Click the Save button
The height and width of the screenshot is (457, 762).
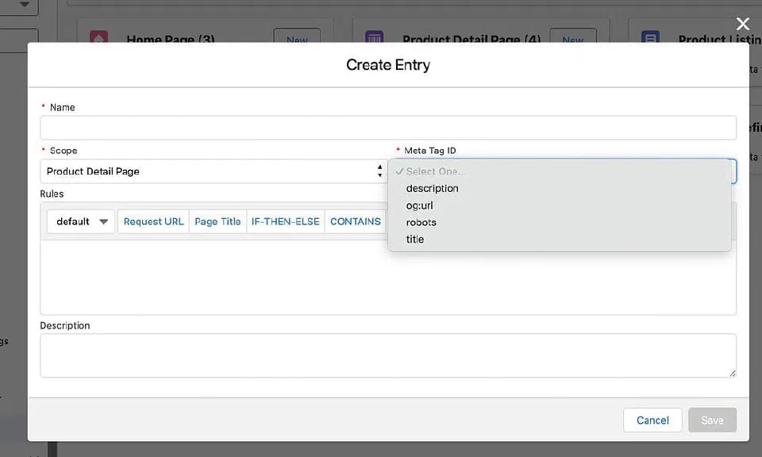tap(712, 420)
